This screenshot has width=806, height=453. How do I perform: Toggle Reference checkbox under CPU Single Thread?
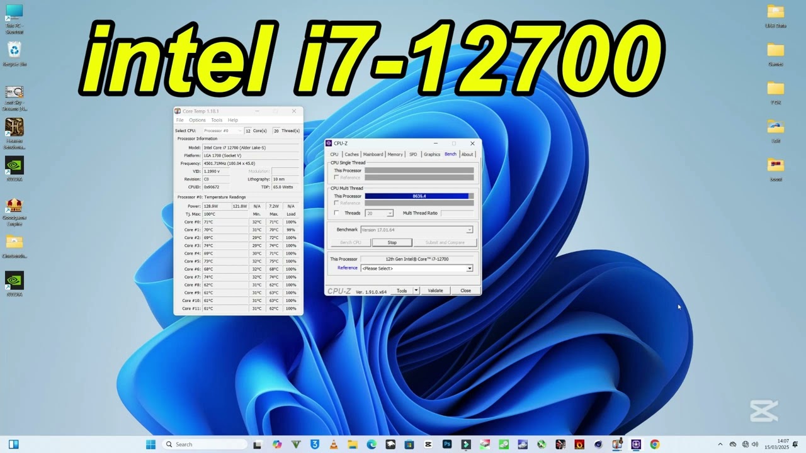point(336,177)
